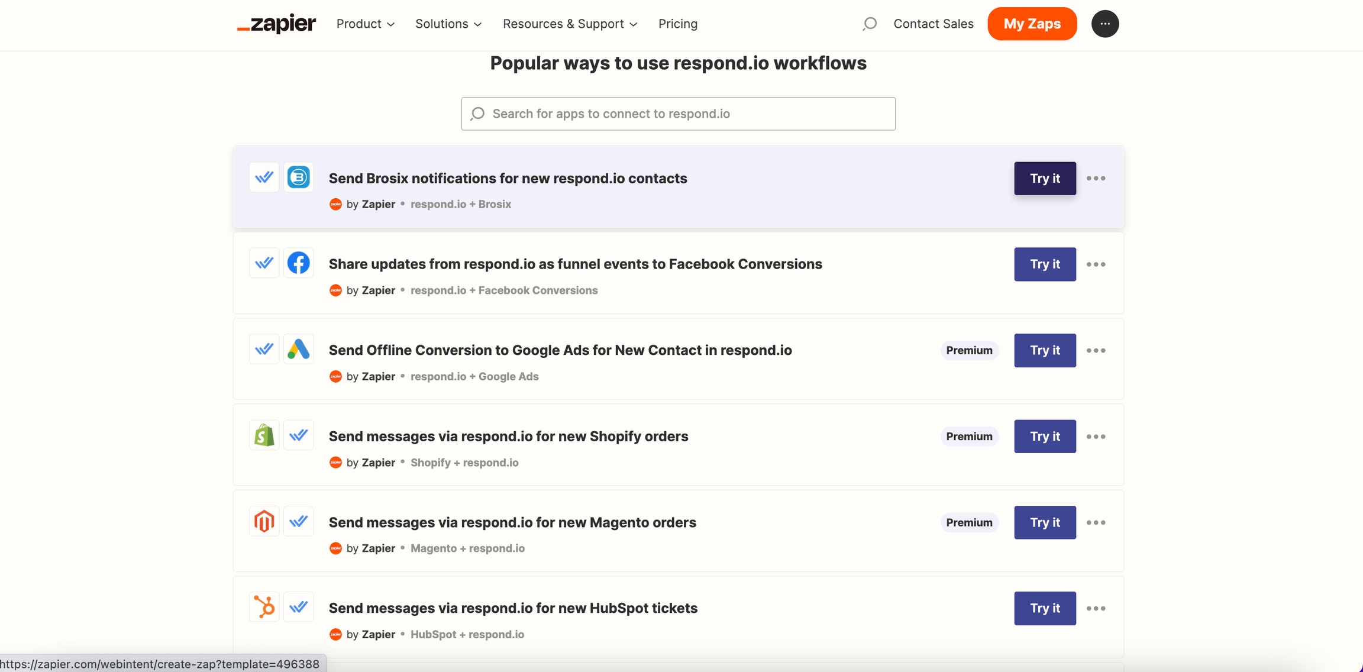Click the HubSpot app icon
Viewport: 1363px width, 672px height.
[264, 608]
